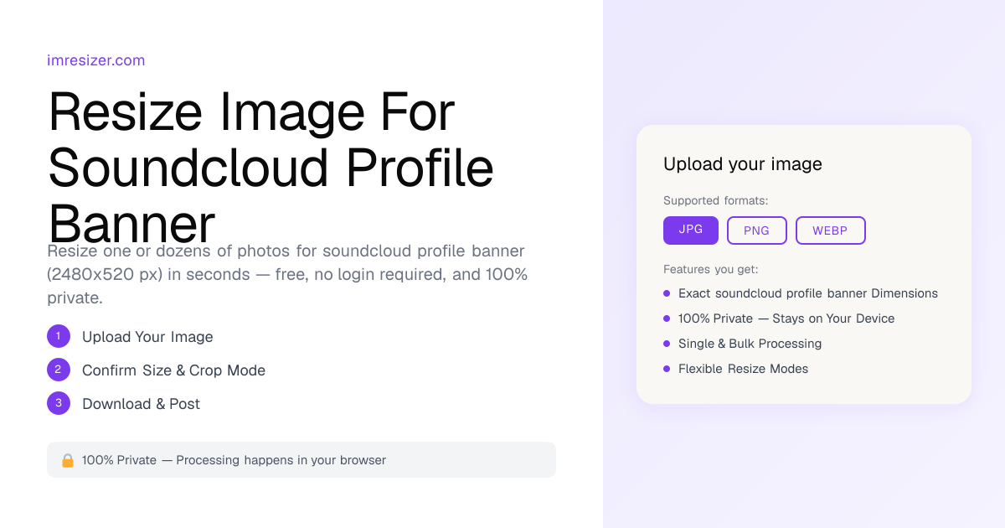Click the step 3 number badge
This screenshot has height=528, width=1005.
59,403
